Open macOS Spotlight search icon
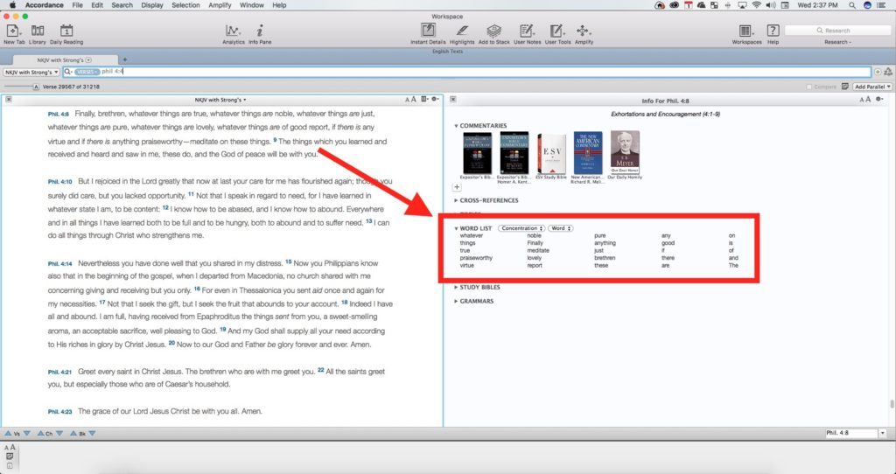 click(851, 5)
